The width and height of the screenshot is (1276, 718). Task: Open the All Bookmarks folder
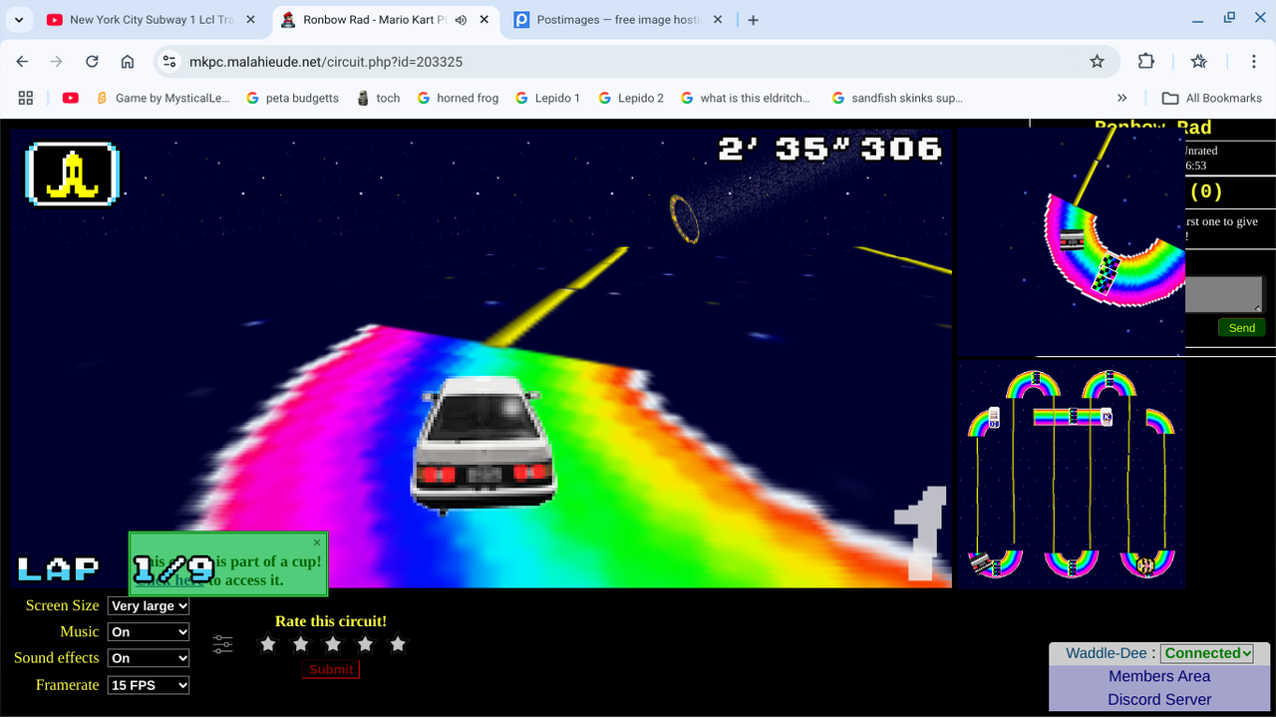(1212, 98)
